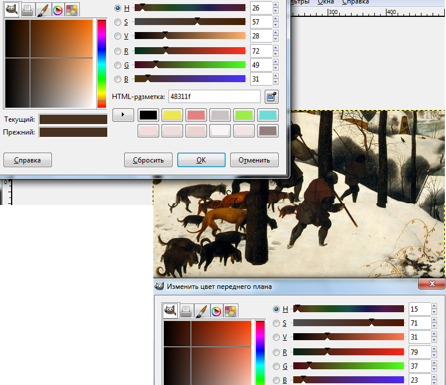This screenshot has height=385, width=446.
Task: Click the hue slider in top dialog
Action: (190, 8)
